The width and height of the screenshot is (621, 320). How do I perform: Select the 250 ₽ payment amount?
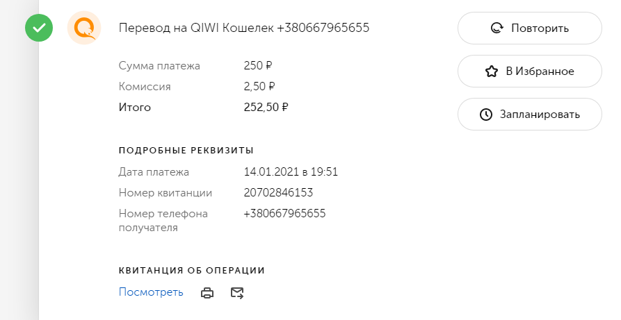pos(258,66)
